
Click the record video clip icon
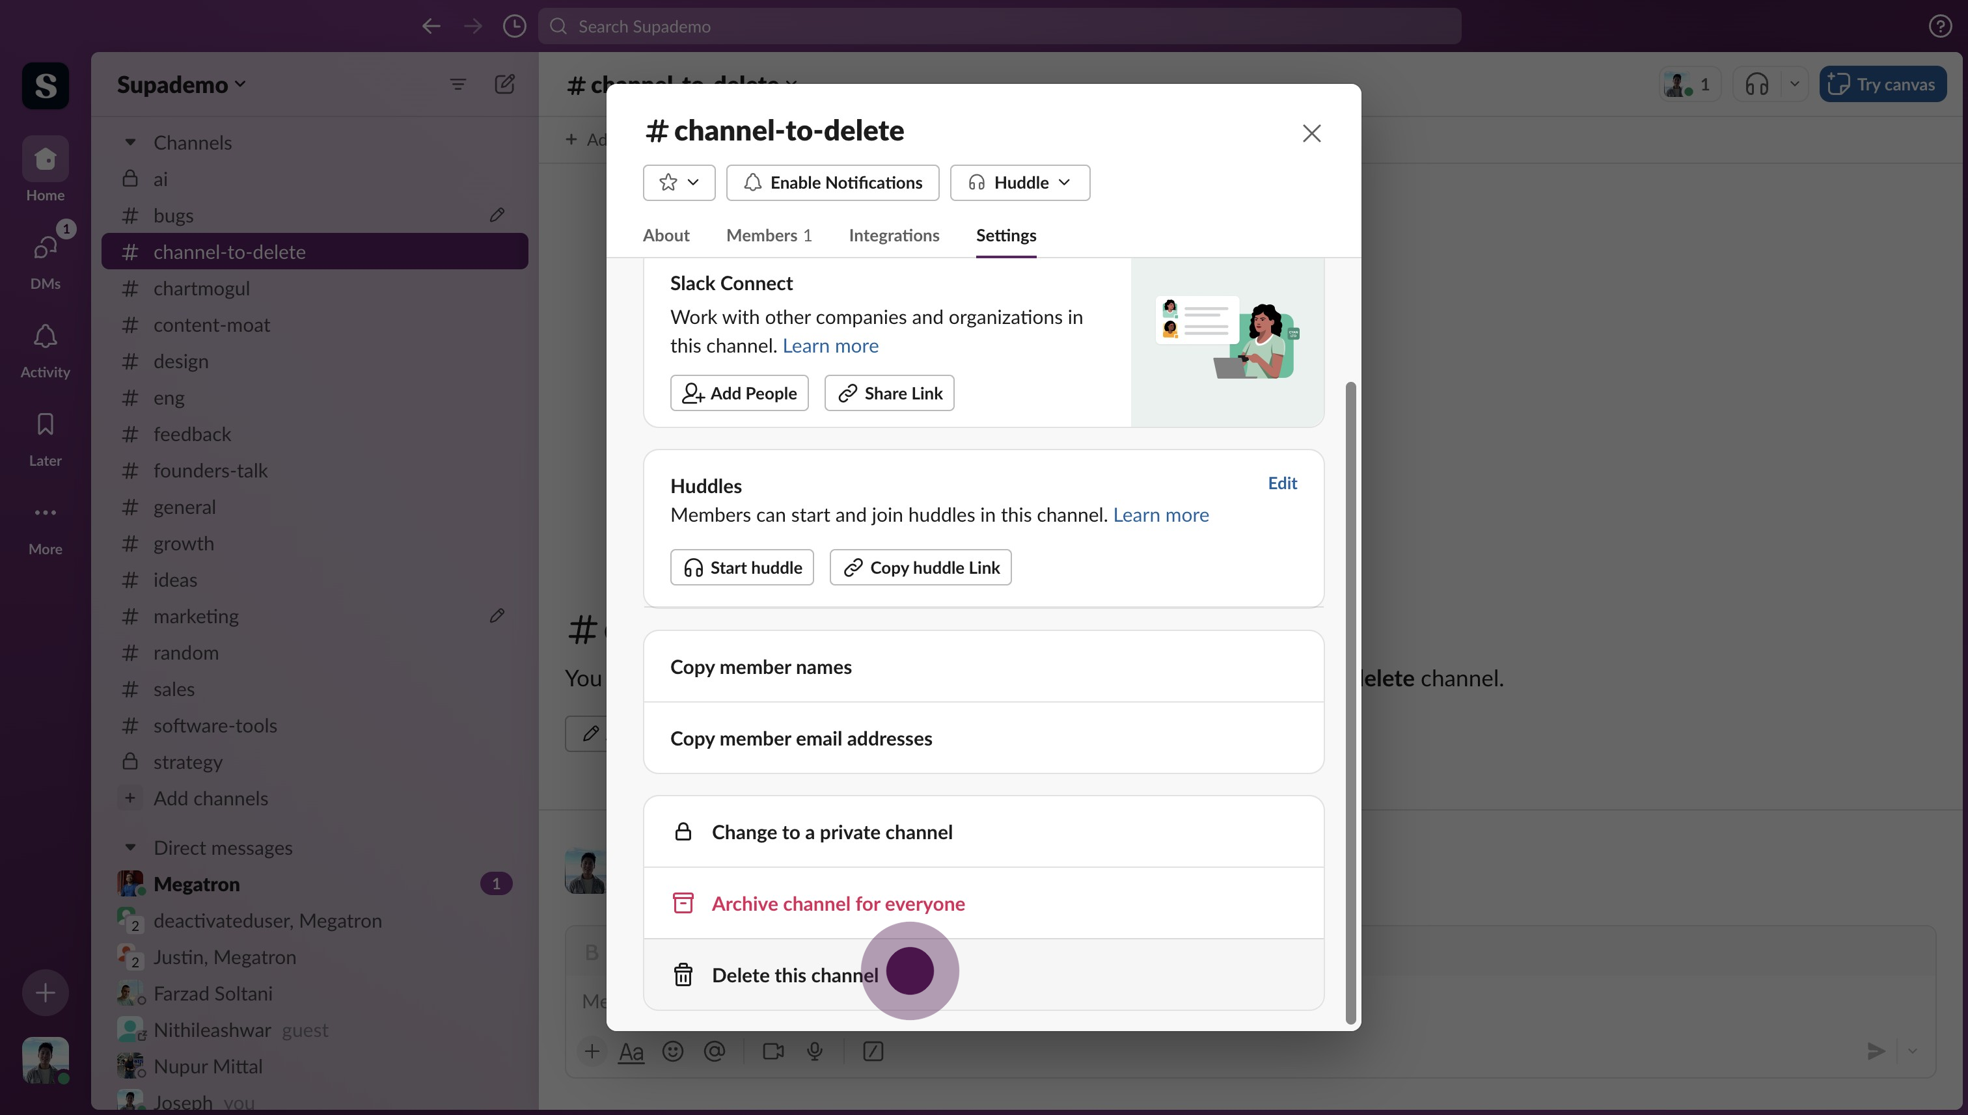tap(773, 1051)
